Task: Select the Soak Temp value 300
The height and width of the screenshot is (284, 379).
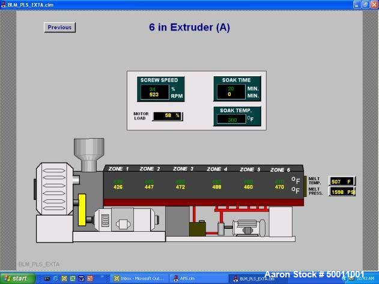Action: 232,119
